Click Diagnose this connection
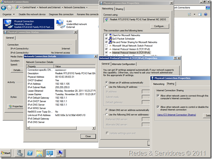This screenshot has width=212, height=159. [x=61, y=14]
